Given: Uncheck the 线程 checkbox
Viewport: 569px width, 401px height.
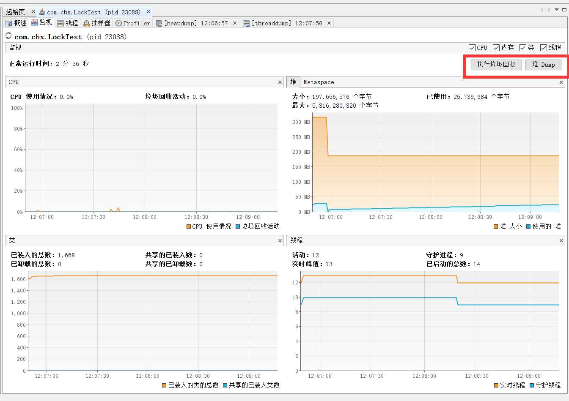Looking at the screenshot, I should click(544, 48).
